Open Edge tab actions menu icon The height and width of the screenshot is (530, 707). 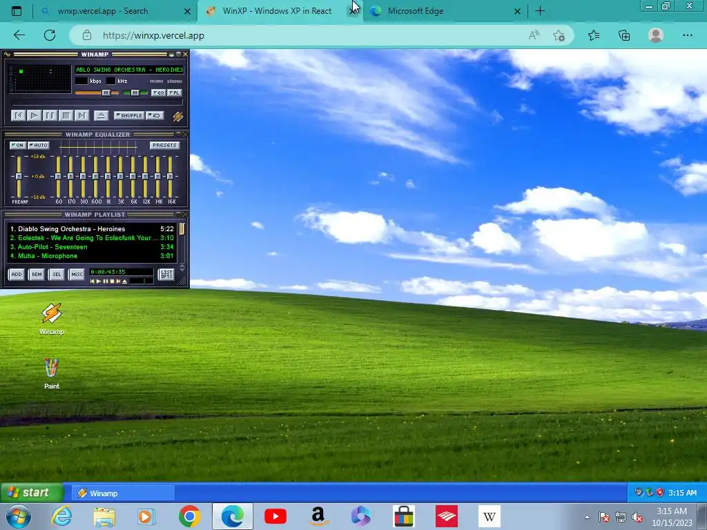click(17, 11)
